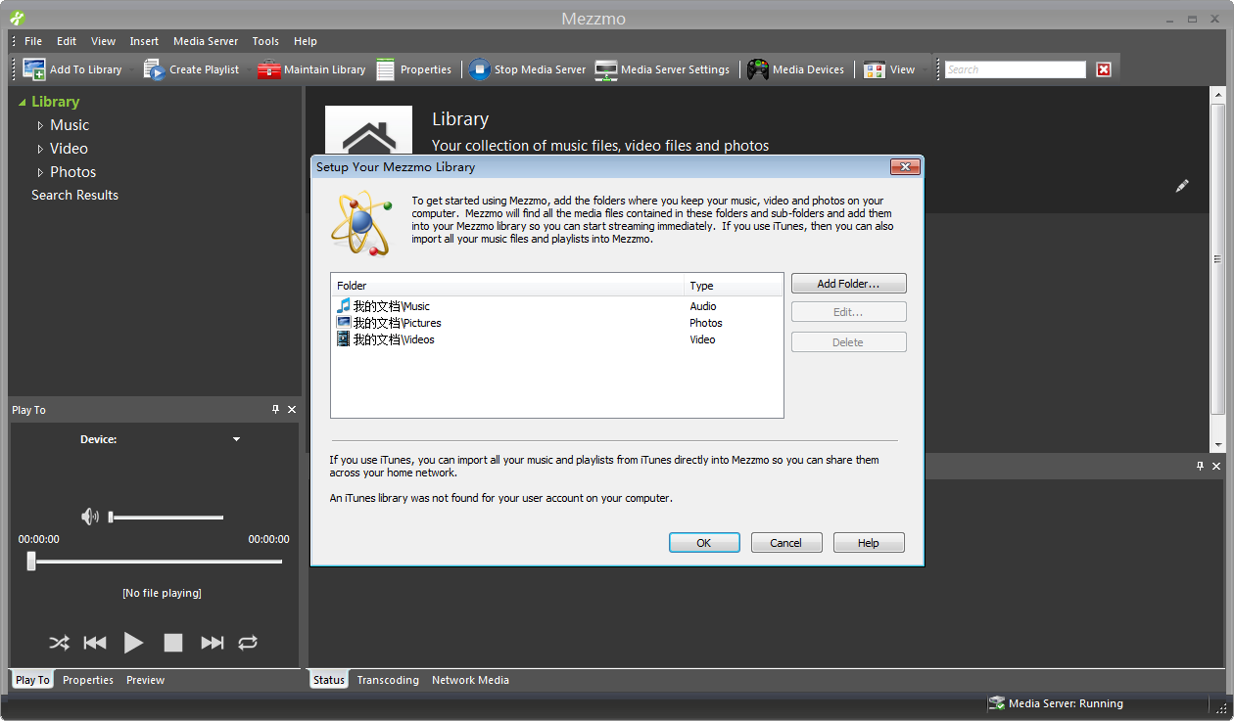
Task: Toggle repeat in Play To panel
Action: (248, 643)
